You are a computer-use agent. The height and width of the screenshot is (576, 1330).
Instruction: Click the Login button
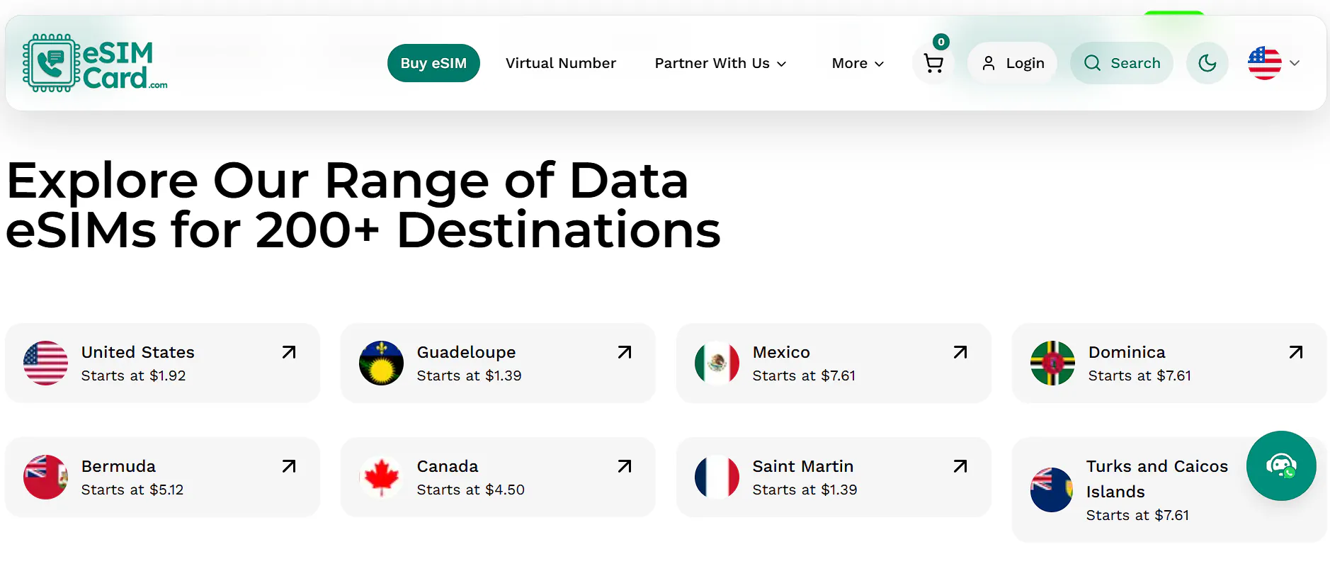(1013, 63)
